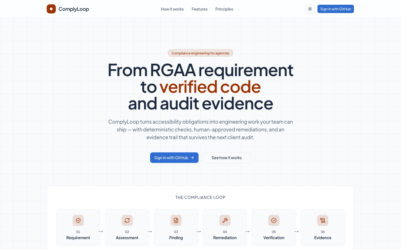Viewport: 401px width, 250px height.
Task: Click the Verification step label
Action: tap(274, 238)
